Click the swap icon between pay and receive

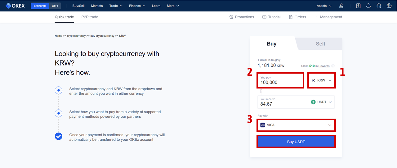261,91
